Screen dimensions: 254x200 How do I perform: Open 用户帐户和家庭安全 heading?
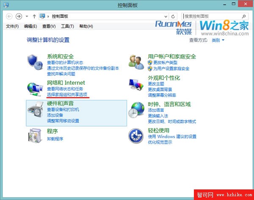(x=172, y=57)
